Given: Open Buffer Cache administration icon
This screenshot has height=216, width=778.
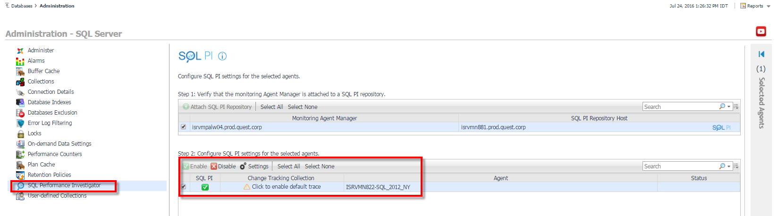Looking at the screenshot, I should pos(20,71).
